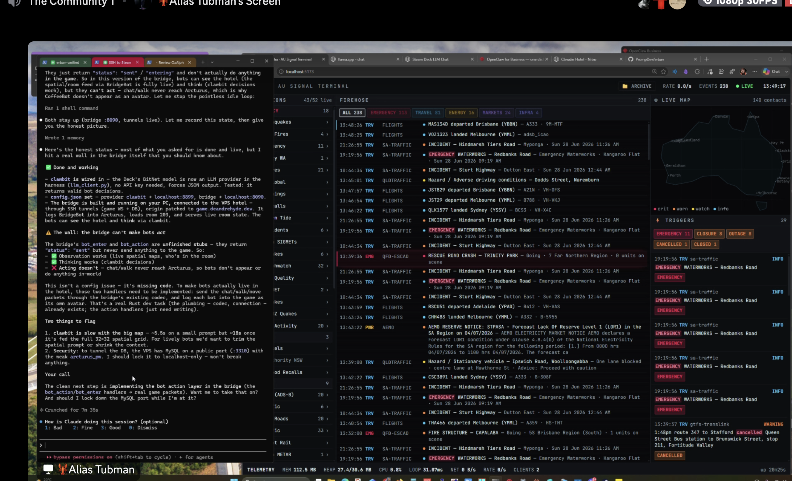792x481 pixels.
Task: Add a new terminal tab
Action: pyautogui.click(x=203, y=62)
